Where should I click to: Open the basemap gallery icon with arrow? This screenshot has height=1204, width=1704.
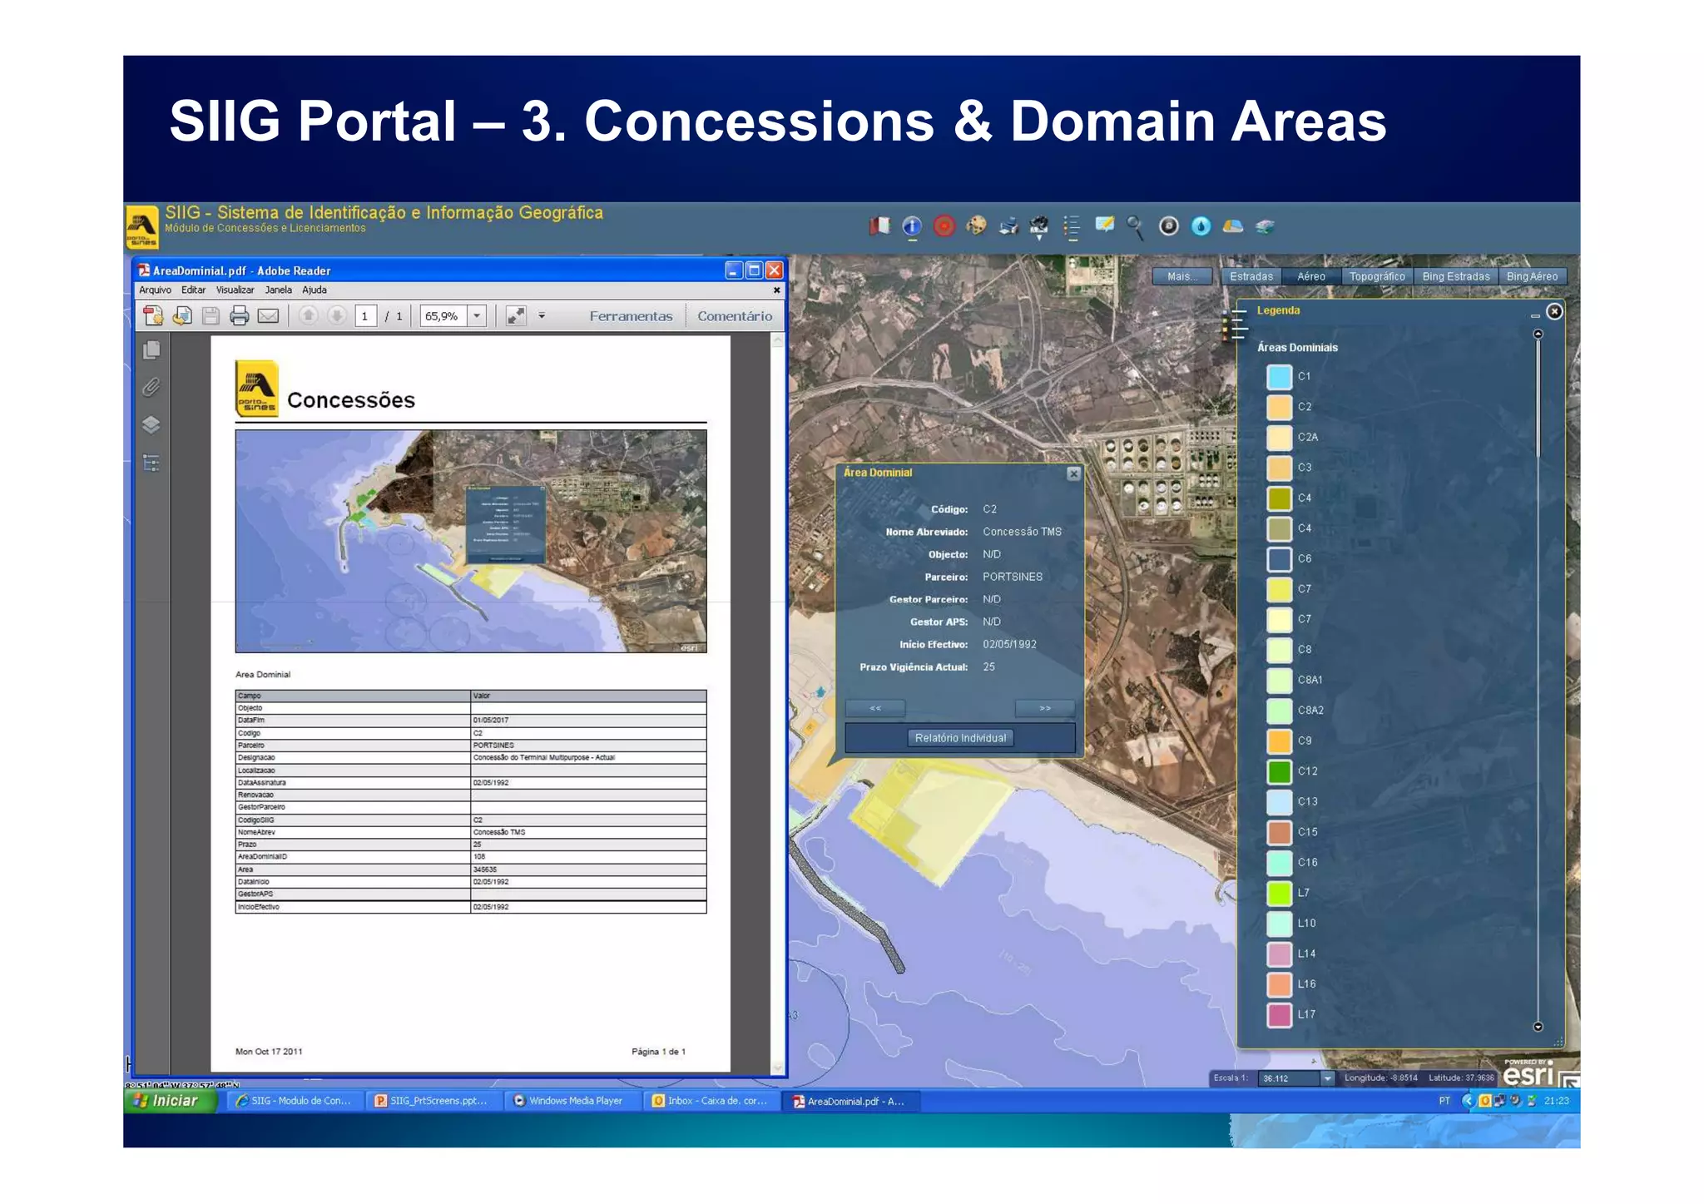click(1040, 227)
